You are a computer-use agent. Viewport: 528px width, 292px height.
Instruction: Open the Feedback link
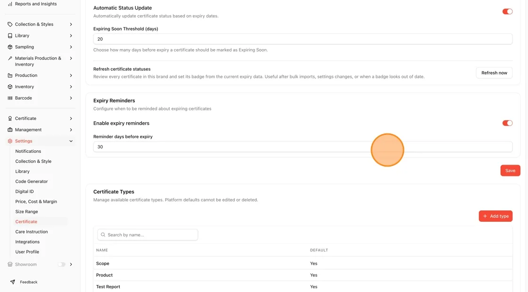click(x=29, y=282)
